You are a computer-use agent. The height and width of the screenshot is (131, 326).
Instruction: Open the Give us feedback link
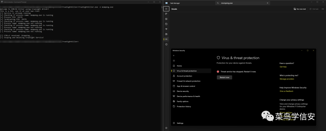(x=286, y=91)
